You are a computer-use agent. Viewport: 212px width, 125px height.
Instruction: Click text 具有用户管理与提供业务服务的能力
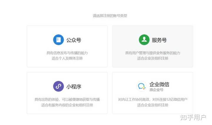(153, 53)
